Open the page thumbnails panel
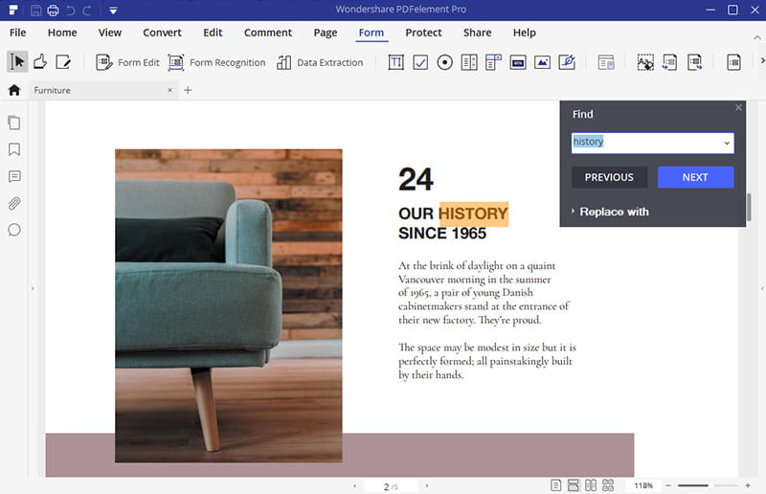This screenshot has height=494, width=766. pos(14,123)
